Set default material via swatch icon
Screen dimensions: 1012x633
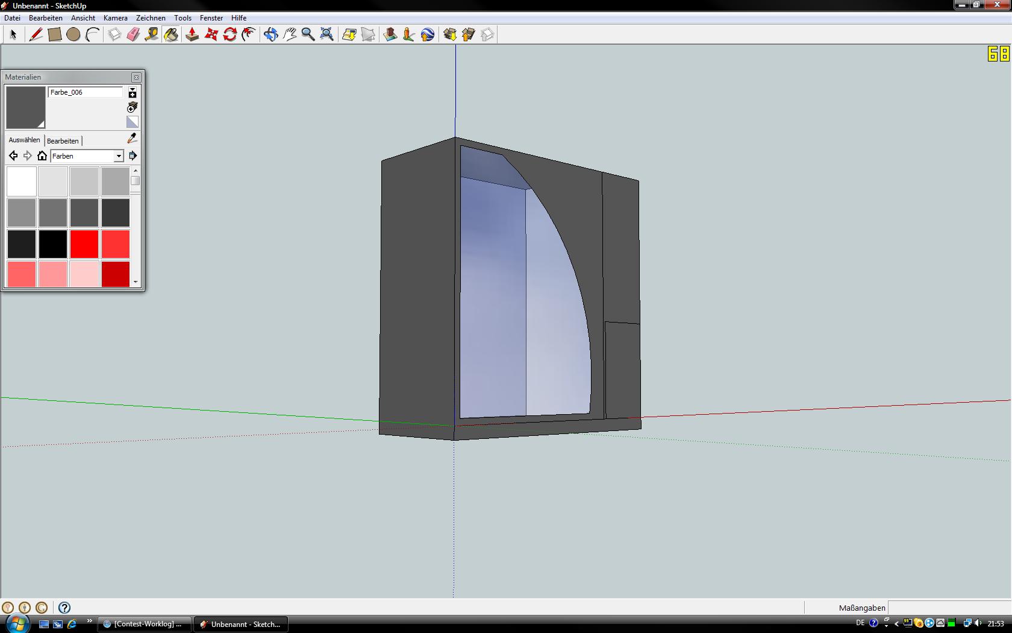click(133, 122)
